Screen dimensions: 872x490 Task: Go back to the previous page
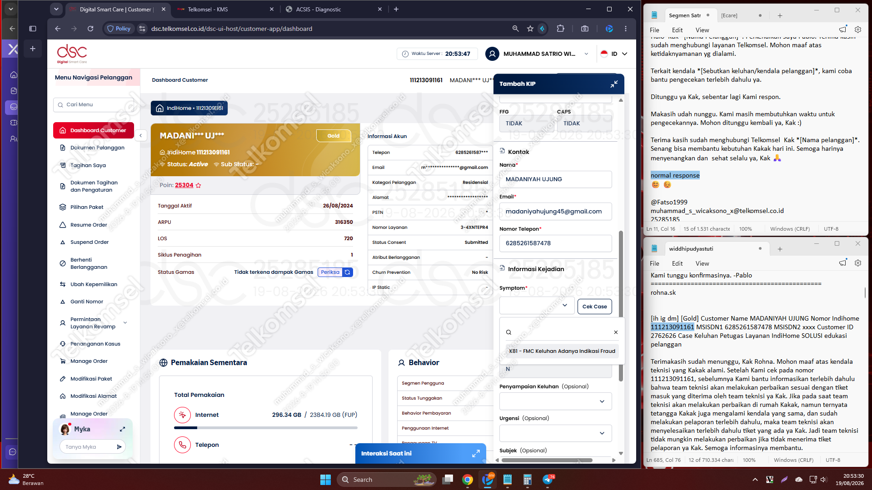pos(58,29)
